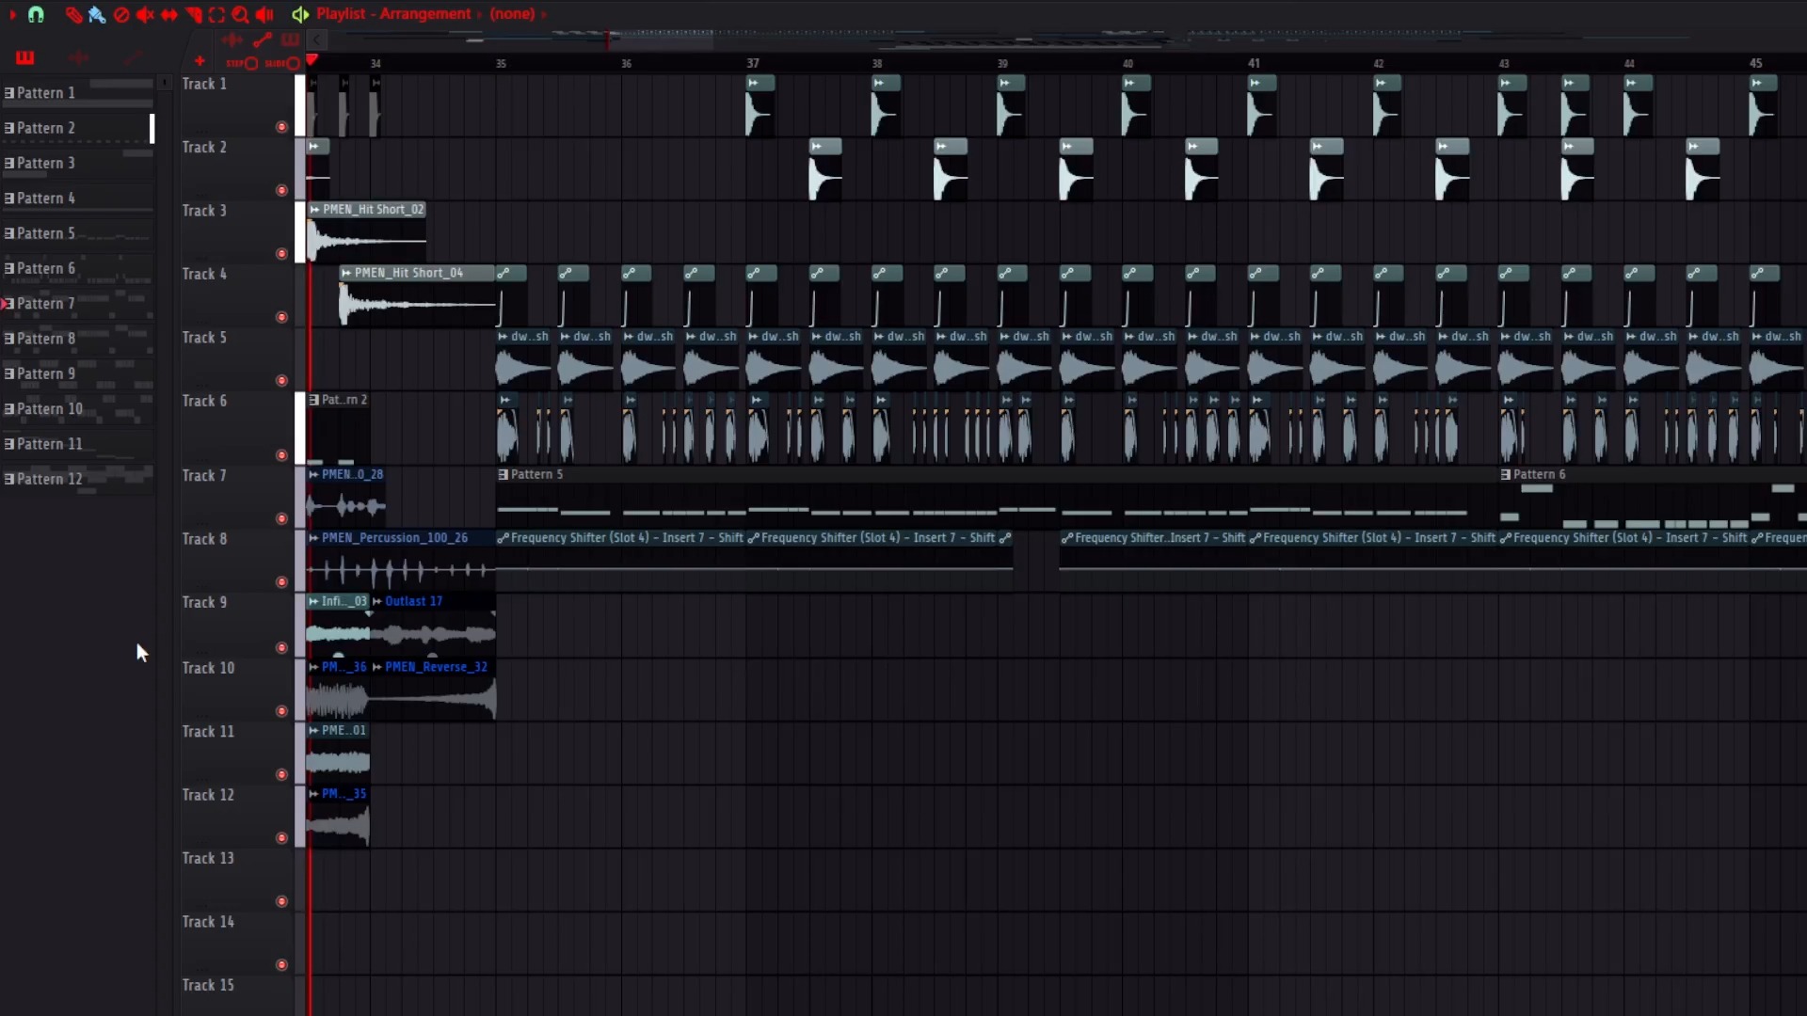The image size is (1807, 1016).
Task: Jump to bar 37 on timeline ruler
Action: (x=753, y=63)
